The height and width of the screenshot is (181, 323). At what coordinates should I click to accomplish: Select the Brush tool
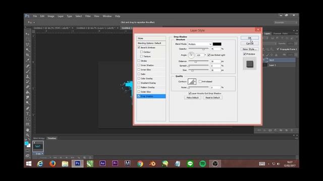click(x=27, y=71)
